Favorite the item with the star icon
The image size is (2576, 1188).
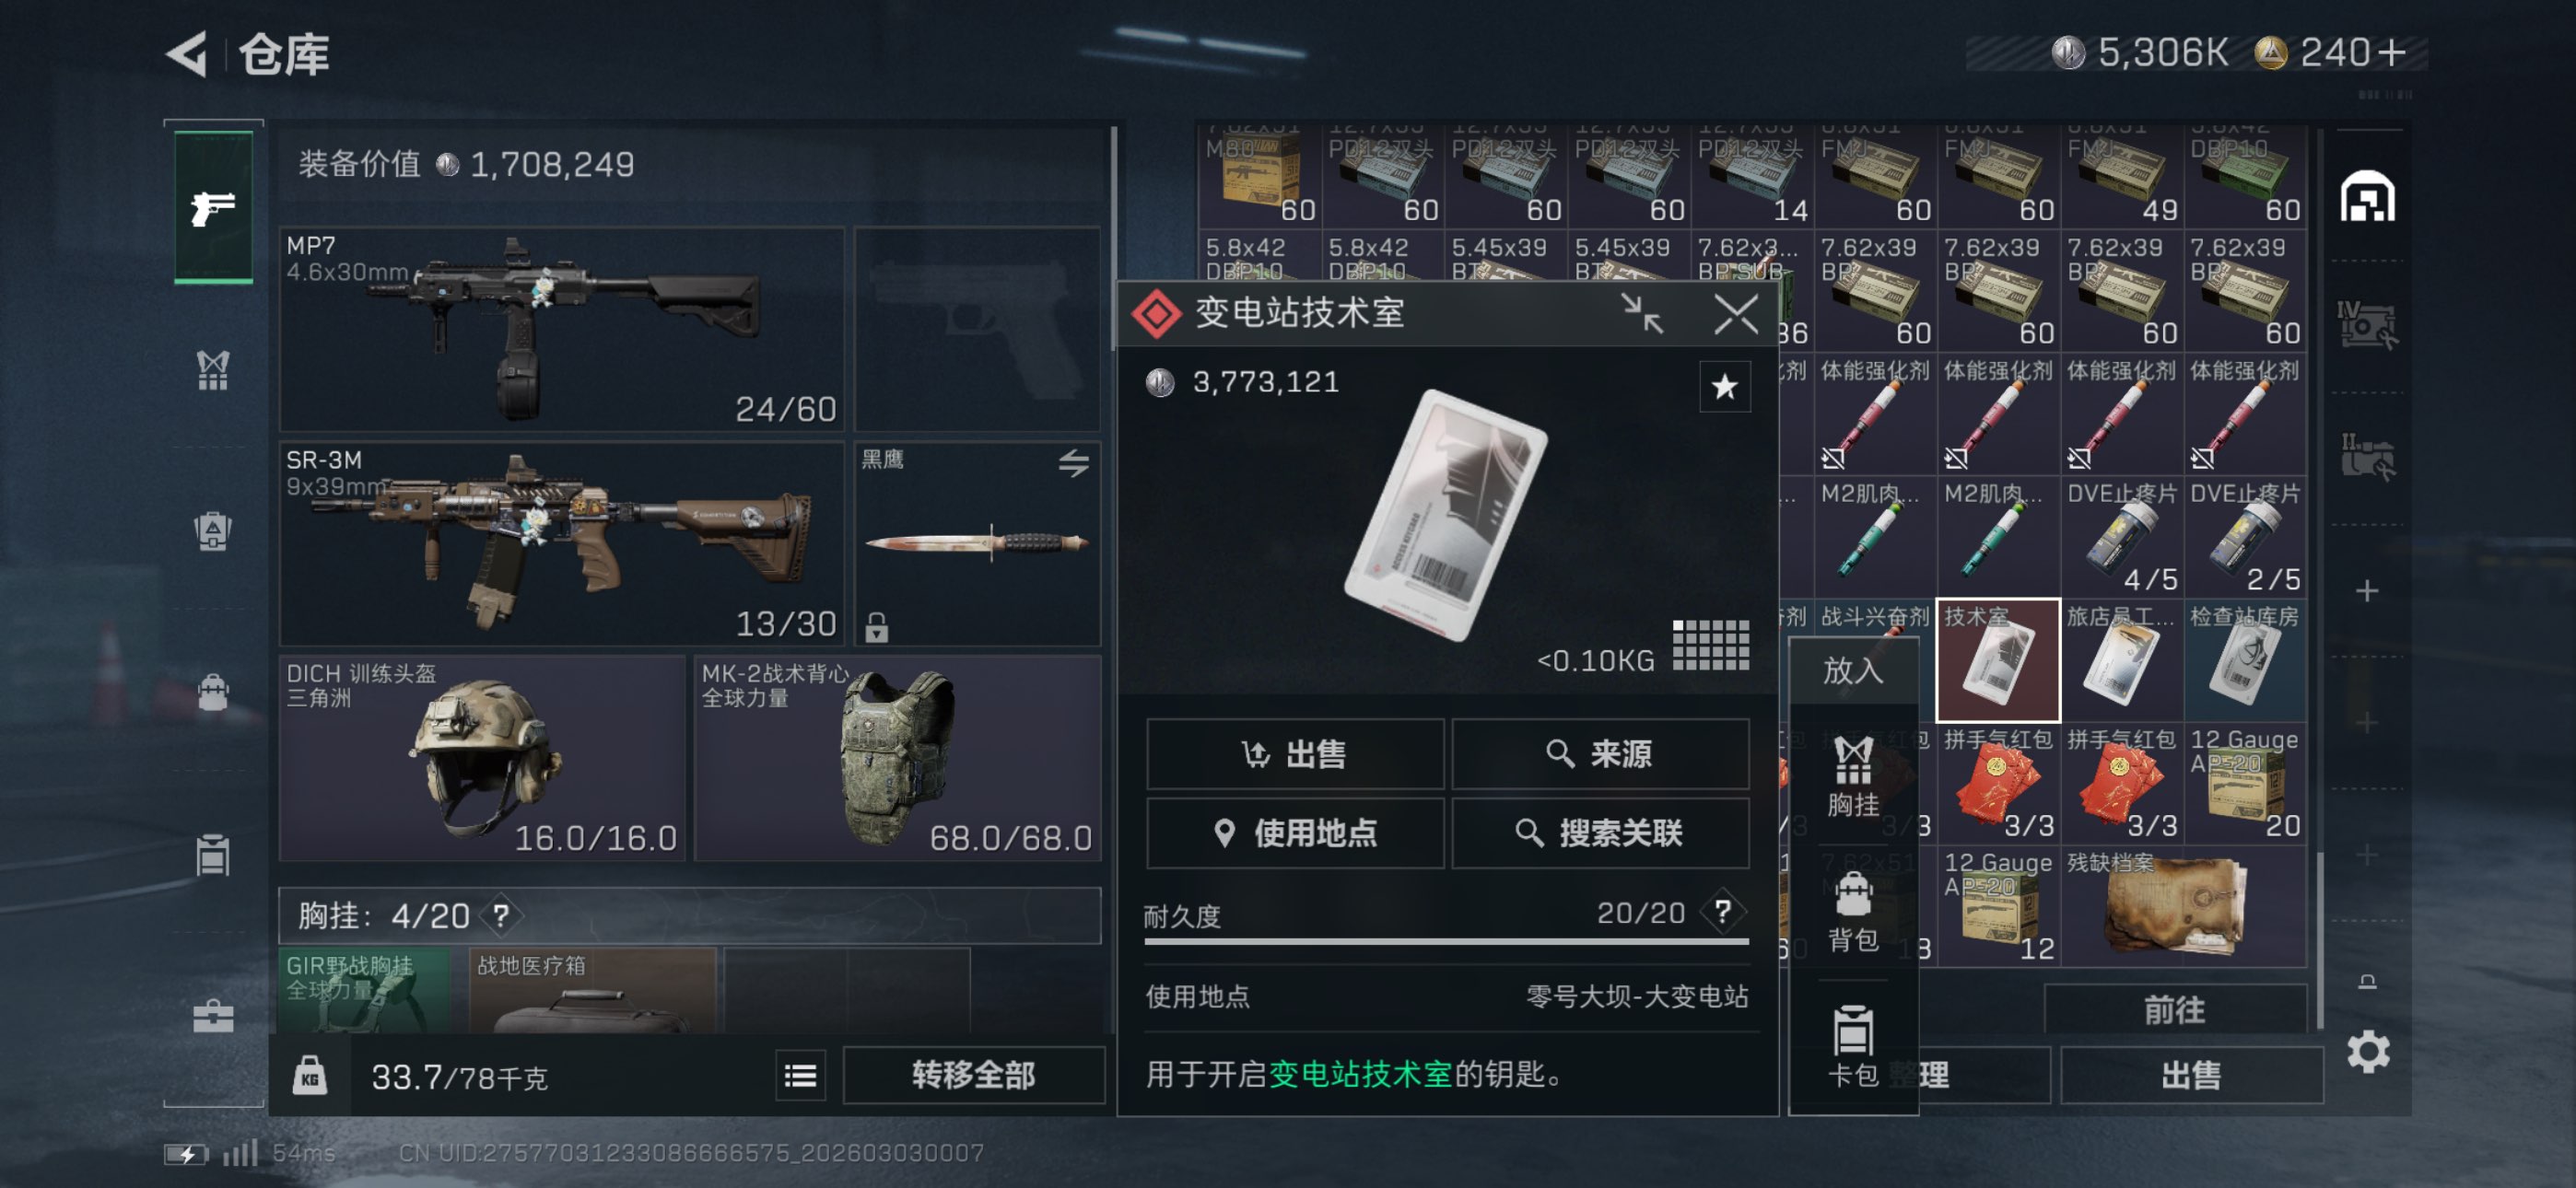click(1724, 387)
